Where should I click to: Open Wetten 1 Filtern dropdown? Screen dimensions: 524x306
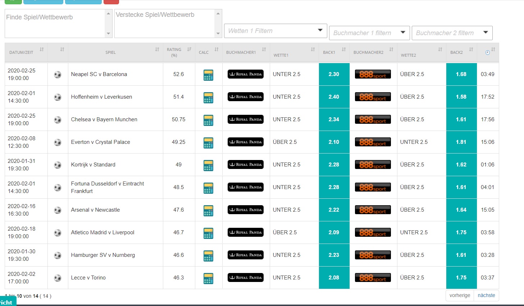pos(275,31)
